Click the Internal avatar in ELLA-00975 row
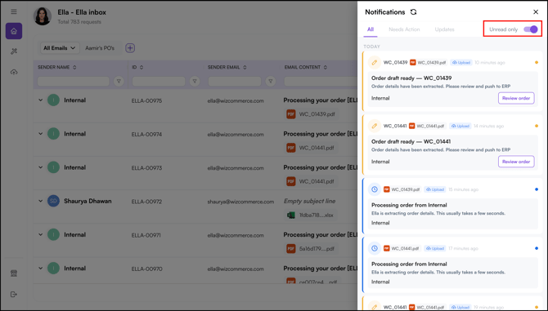Image resolution: width=548 pixels, height=311 pixels. tap(53, 100)
